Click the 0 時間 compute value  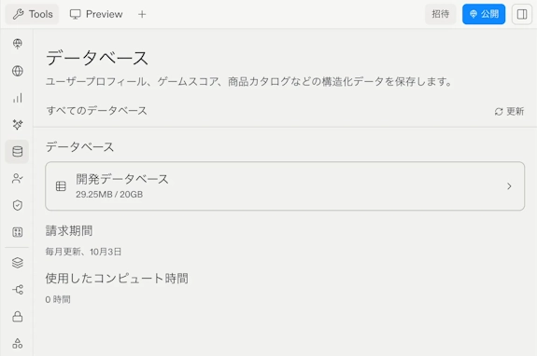pyautogui.click(x=58, y=300)
